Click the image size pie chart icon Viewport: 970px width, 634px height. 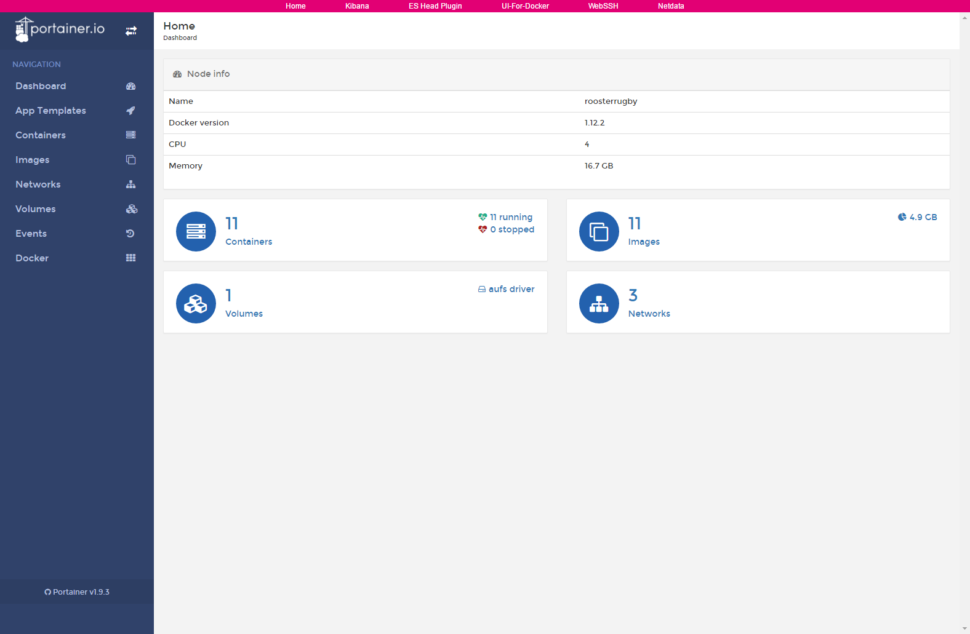pos(902,217)
